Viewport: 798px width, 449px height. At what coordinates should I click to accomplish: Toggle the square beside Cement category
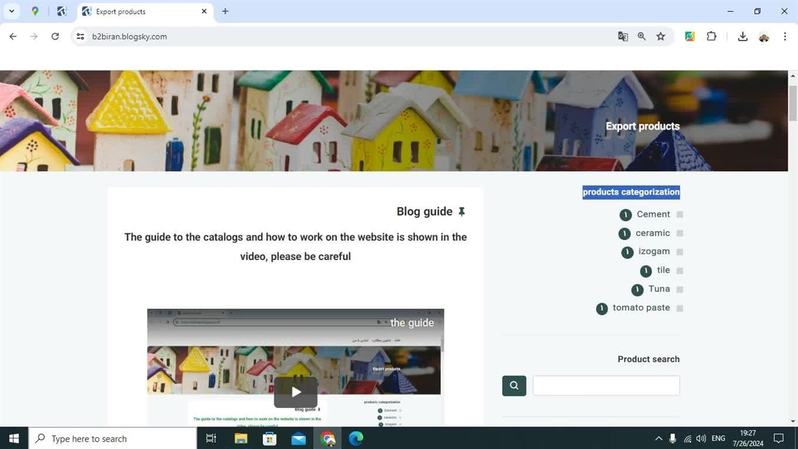click(x=680, y=215)
